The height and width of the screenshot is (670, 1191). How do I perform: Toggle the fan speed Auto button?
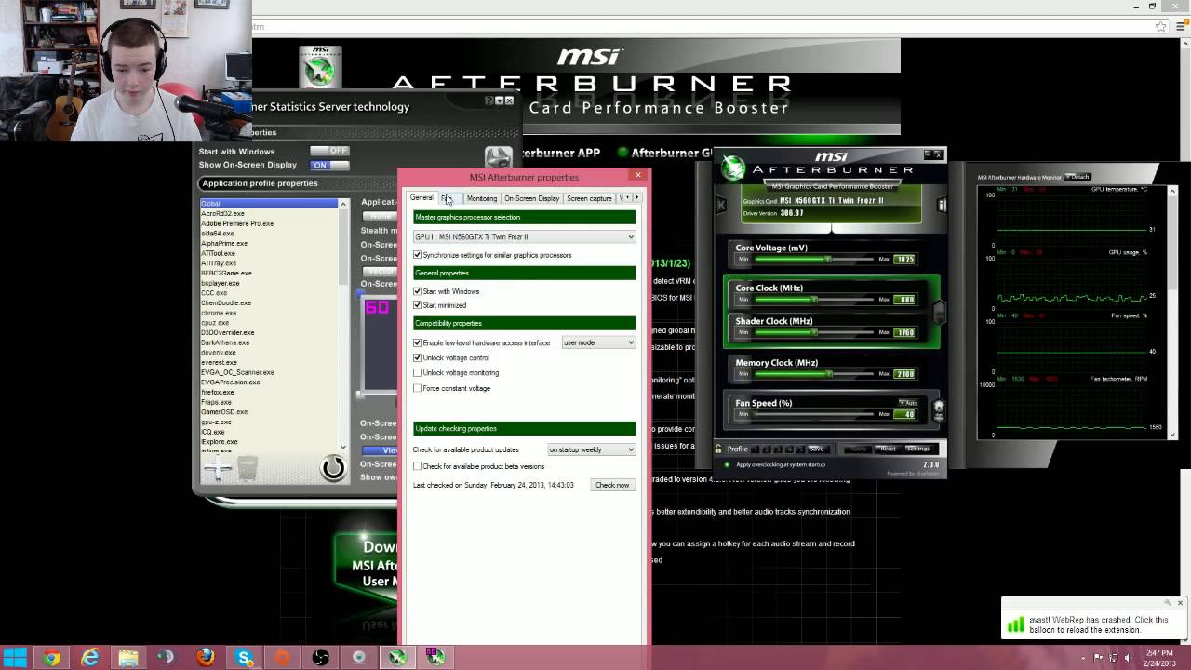coord(907,402)
